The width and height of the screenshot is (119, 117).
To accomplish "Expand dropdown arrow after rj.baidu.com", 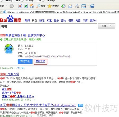I will [15, 68].
